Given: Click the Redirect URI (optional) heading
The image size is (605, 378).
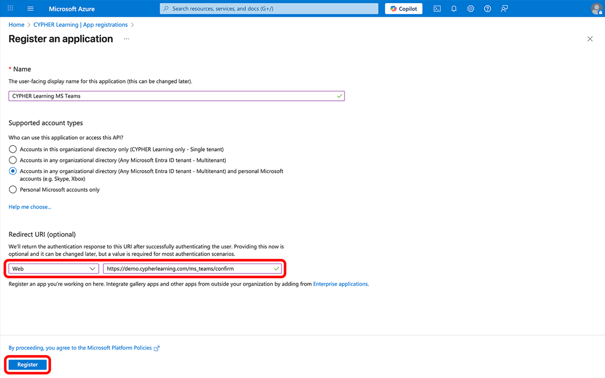Looking at the screenshot, I should [x=42, y=235].
